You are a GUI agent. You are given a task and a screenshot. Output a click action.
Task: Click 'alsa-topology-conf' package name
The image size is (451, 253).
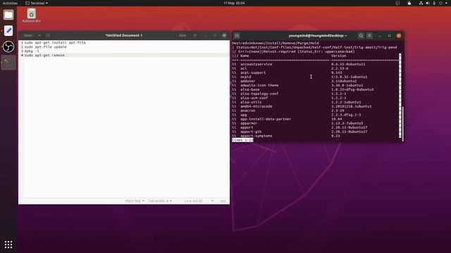[x=259, y=93]
